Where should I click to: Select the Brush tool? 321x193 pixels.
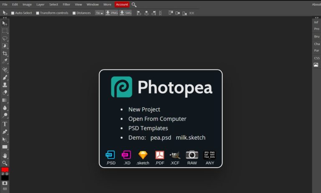click(x=5, y=77)
